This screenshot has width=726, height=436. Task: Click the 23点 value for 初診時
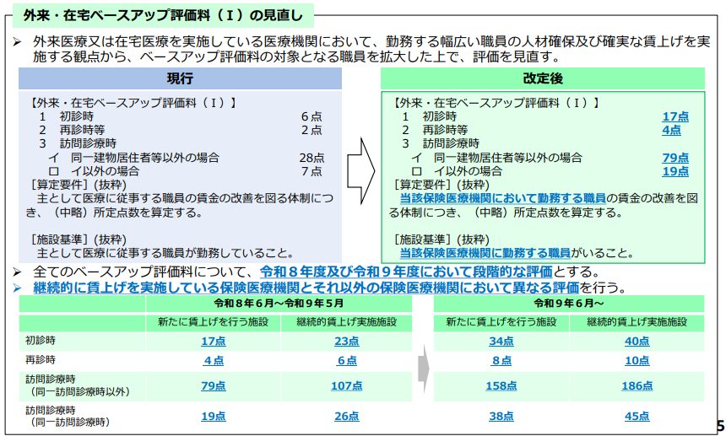[346, 342]
